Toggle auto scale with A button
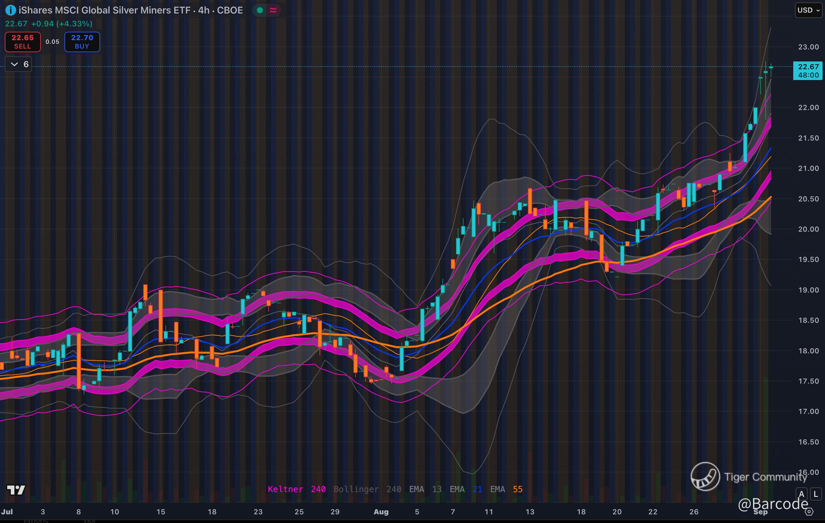825x523 pixels. [x=801, y=494]
